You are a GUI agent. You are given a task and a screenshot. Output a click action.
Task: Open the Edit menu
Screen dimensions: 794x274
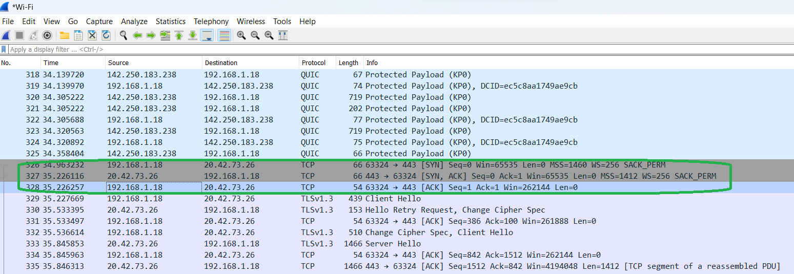point(29,22)
